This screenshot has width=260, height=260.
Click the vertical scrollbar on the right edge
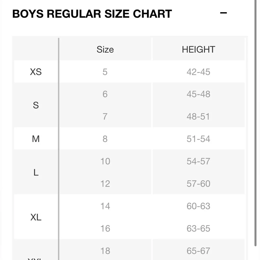point(256,123)
